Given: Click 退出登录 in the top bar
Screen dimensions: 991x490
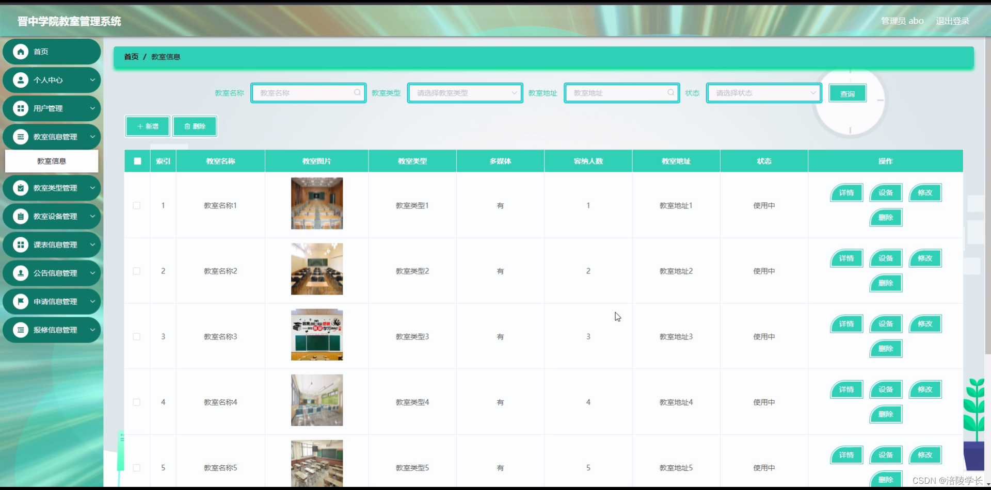Looking at the screenshot, I should coord(953,21).
